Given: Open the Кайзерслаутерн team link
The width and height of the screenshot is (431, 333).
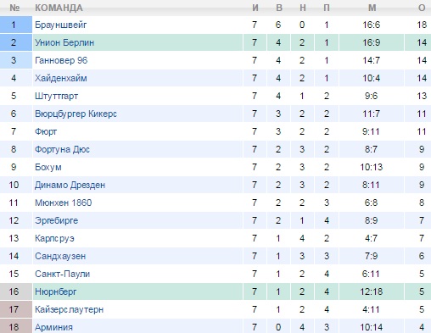Looking at the screenshot, I should [69, 309].
